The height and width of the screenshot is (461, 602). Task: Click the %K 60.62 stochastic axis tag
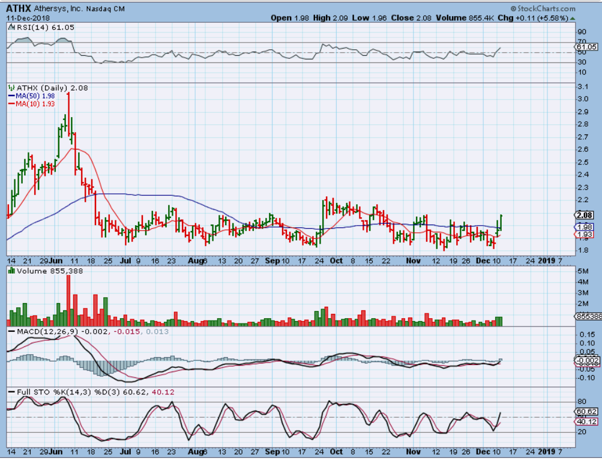click(585, 412)
